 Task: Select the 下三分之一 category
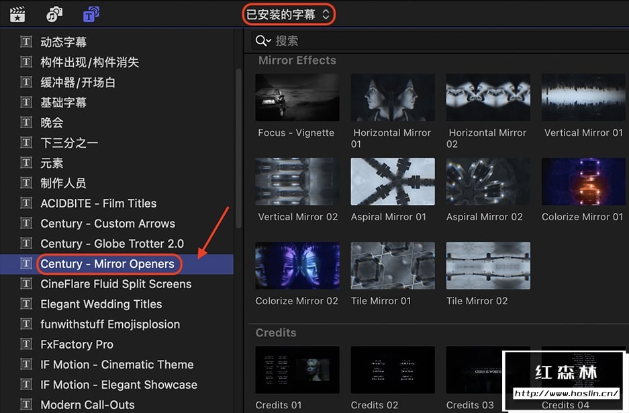point(116,142)
